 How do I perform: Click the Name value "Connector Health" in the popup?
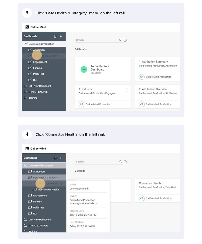pos(79,188)
